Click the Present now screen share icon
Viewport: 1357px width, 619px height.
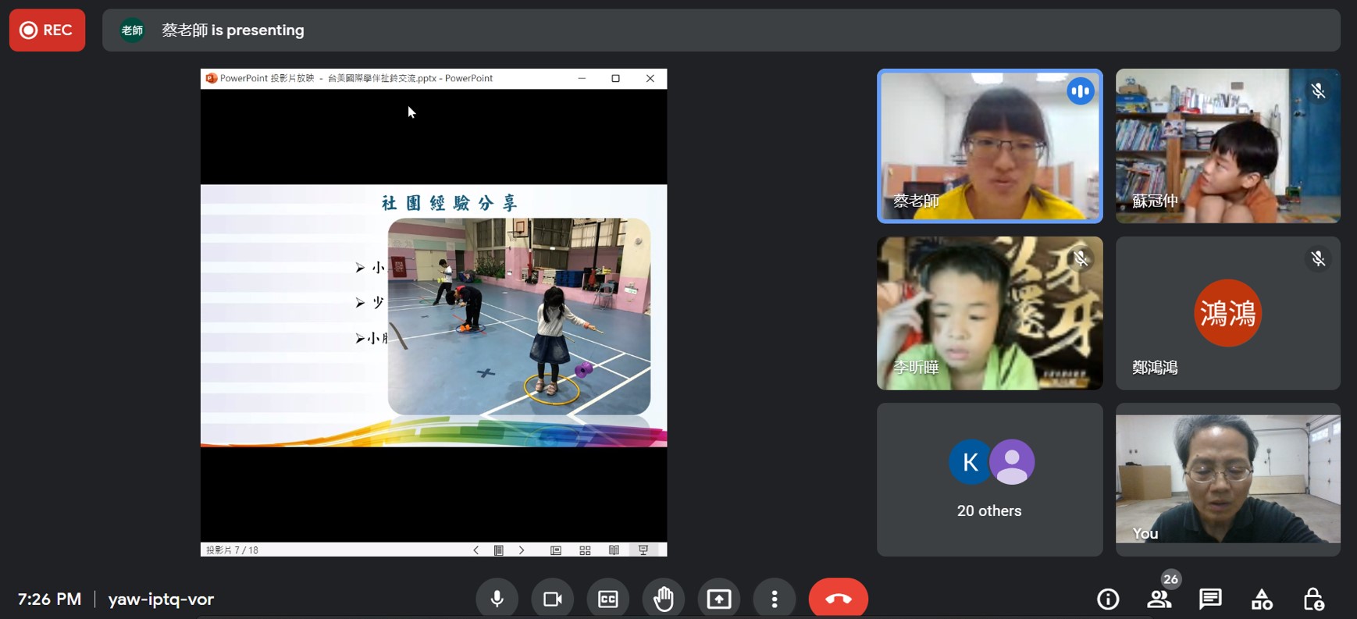coord(718,599)
